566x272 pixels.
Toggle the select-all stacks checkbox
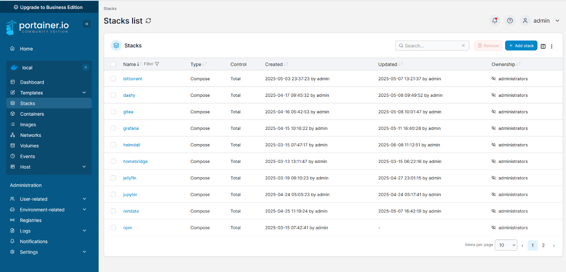[x=113, y=64]
